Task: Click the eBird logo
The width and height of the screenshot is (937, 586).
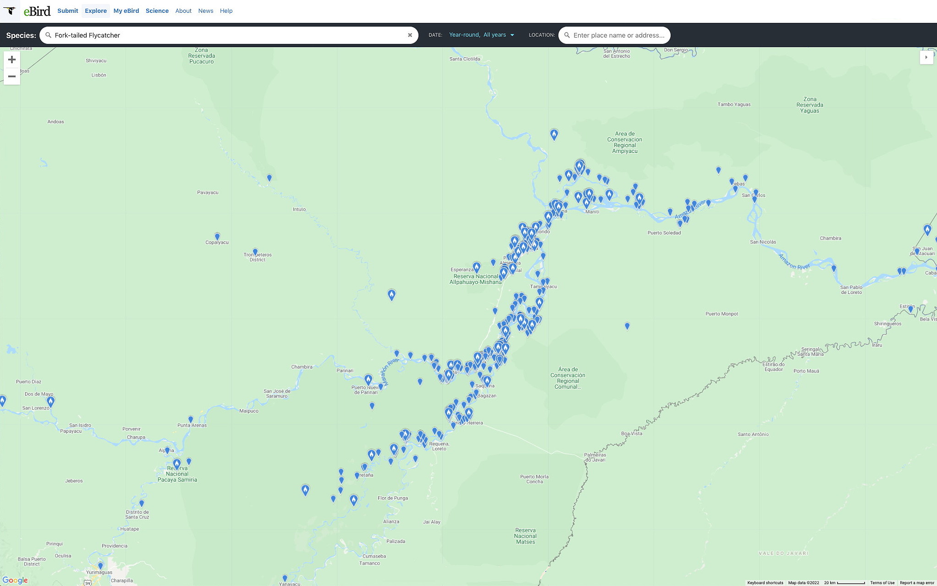Action: pos(37,11)
